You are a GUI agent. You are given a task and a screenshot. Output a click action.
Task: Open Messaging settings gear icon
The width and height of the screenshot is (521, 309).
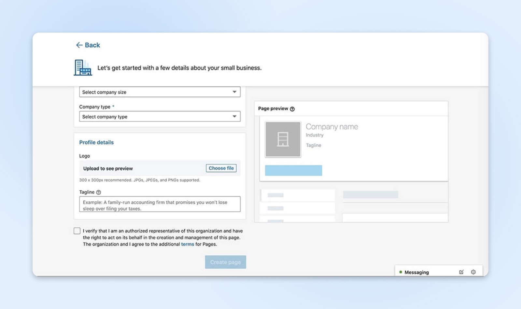[473, 272]
